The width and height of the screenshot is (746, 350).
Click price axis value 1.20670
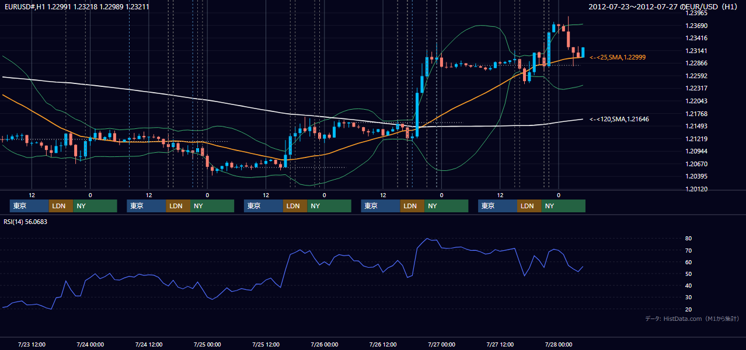(696, 164)
